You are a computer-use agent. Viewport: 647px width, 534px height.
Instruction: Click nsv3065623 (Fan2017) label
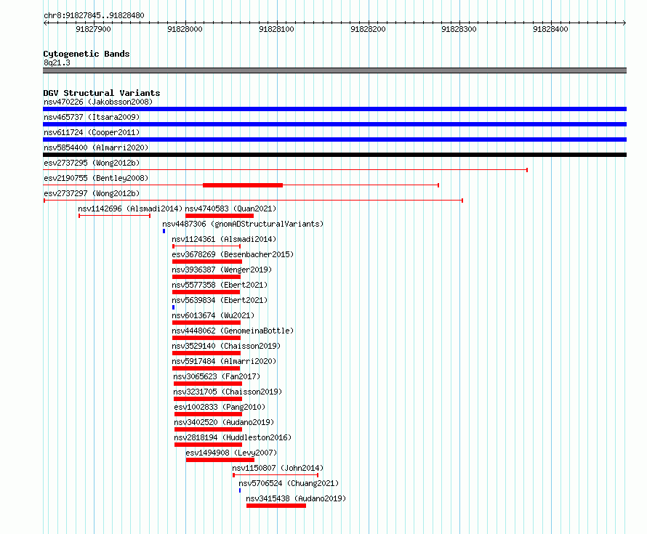(x=217, y=376)
